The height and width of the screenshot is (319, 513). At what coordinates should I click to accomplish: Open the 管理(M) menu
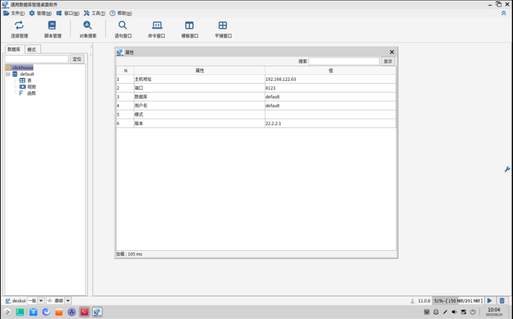click(40, 13)
